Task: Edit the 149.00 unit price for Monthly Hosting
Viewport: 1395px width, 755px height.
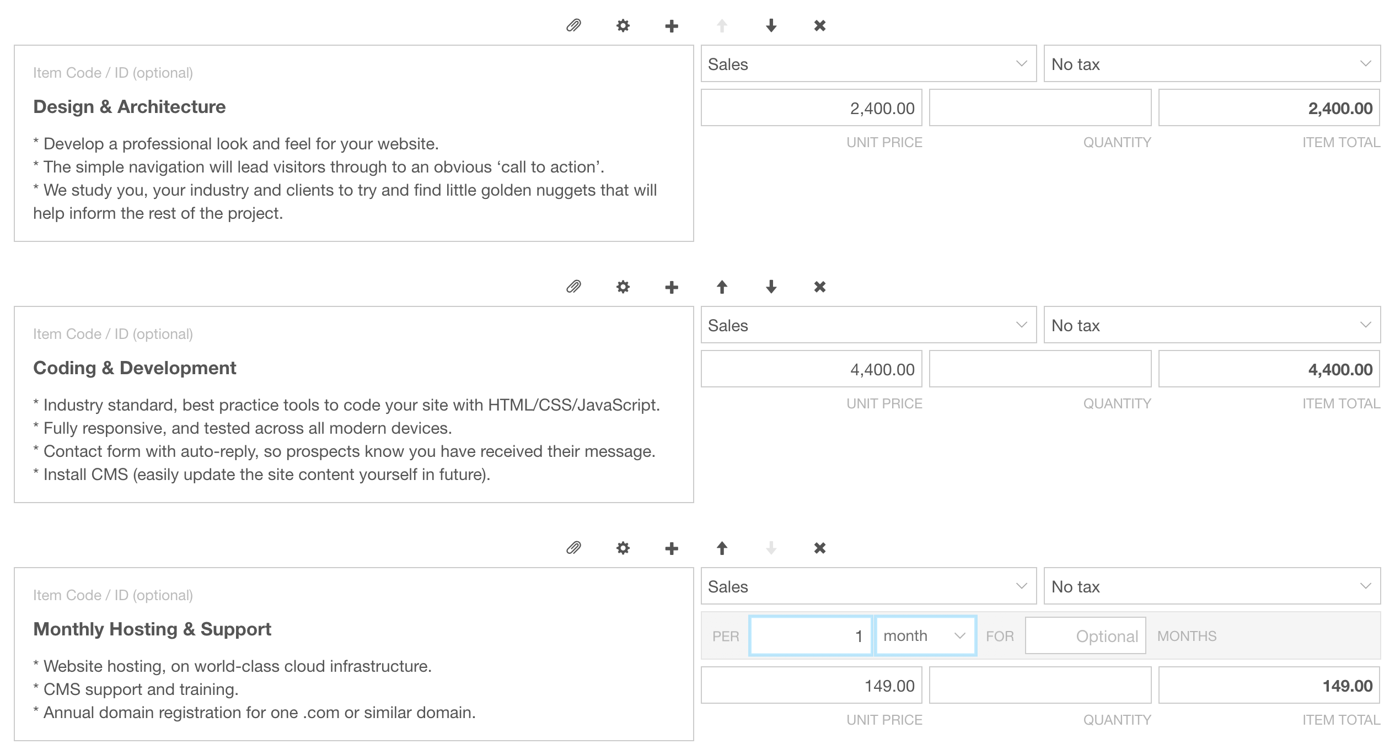Action: [x=811, y=685]
